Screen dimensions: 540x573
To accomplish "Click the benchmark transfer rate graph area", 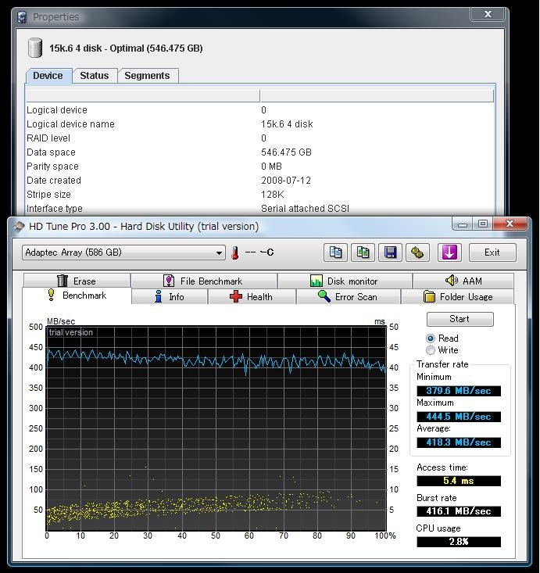I will pos(216,428).
